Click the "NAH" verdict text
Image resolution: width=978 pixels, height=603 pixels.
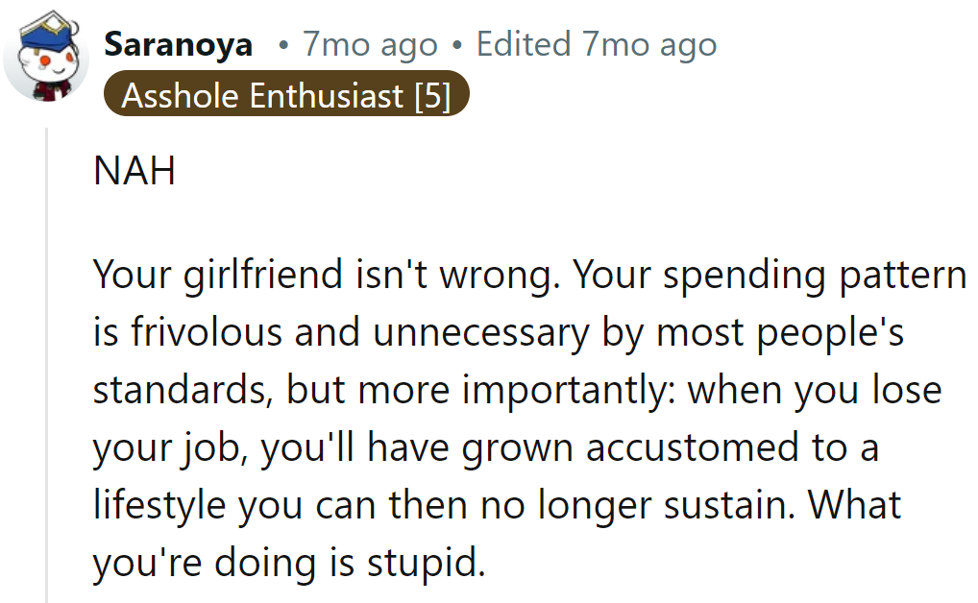[x=134, y=172]
